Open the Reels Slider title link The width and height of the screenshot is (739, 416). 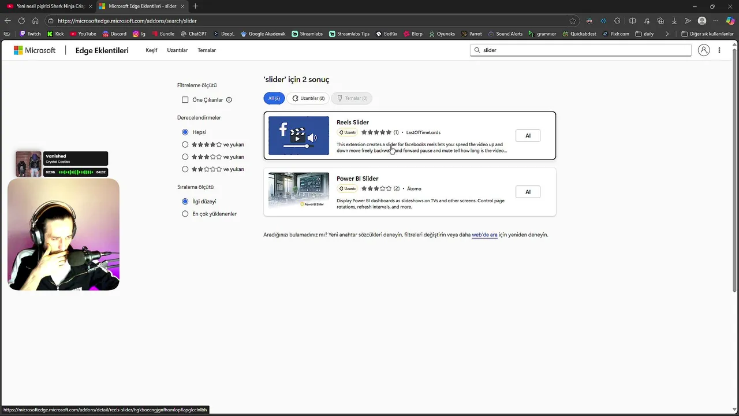click(x=353, y=122)
